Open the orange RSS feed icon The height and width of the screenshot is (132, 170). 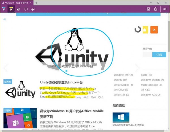pyautogui.click(x=154, y=30)
